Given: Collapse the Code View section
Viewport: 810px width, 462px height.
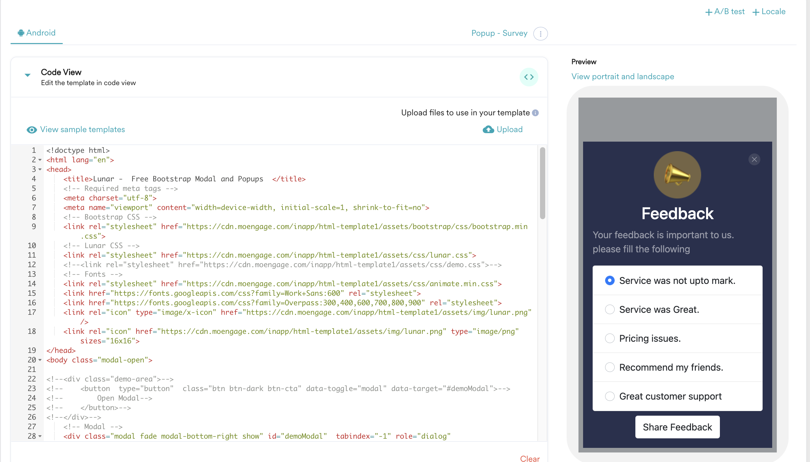Looking at the screenshot, I should click(28, 75).
